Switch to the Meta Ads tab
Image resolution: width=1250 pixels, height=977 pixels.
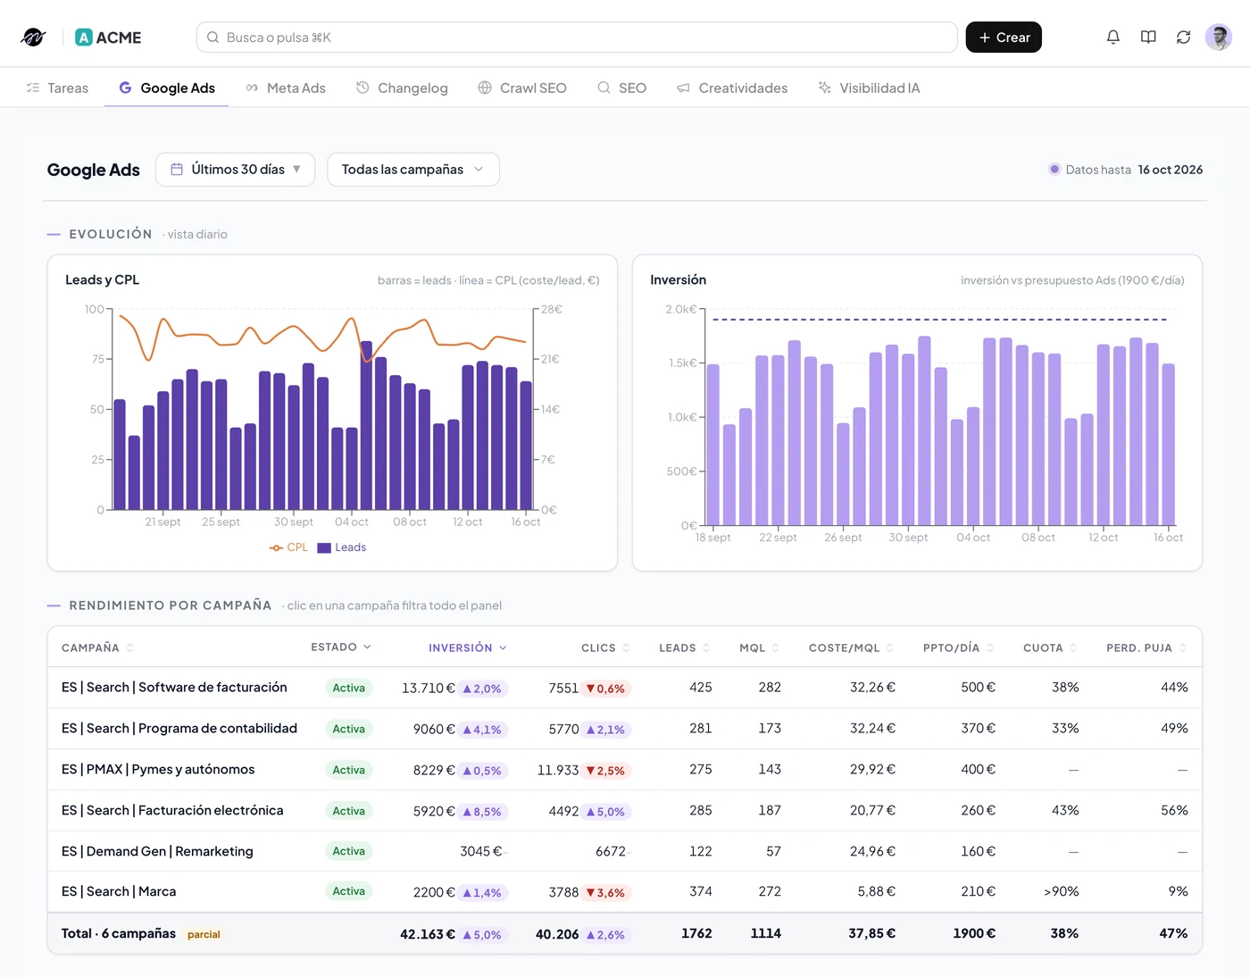click(286, 88)
